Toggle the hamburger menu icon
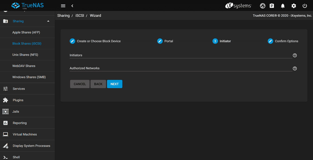313x160 pixels. (63, 6)
